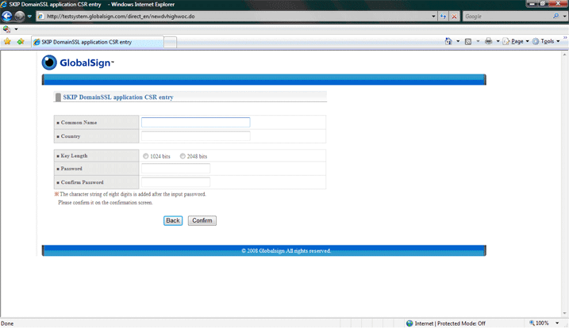Expand the zoom level dropdown arrow
569x328 pixels.
(557, 323)
